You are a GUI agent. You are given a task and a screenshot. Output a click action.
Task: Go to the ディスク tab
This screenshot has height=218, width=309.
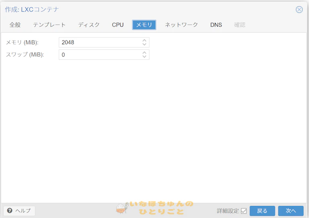89,25
